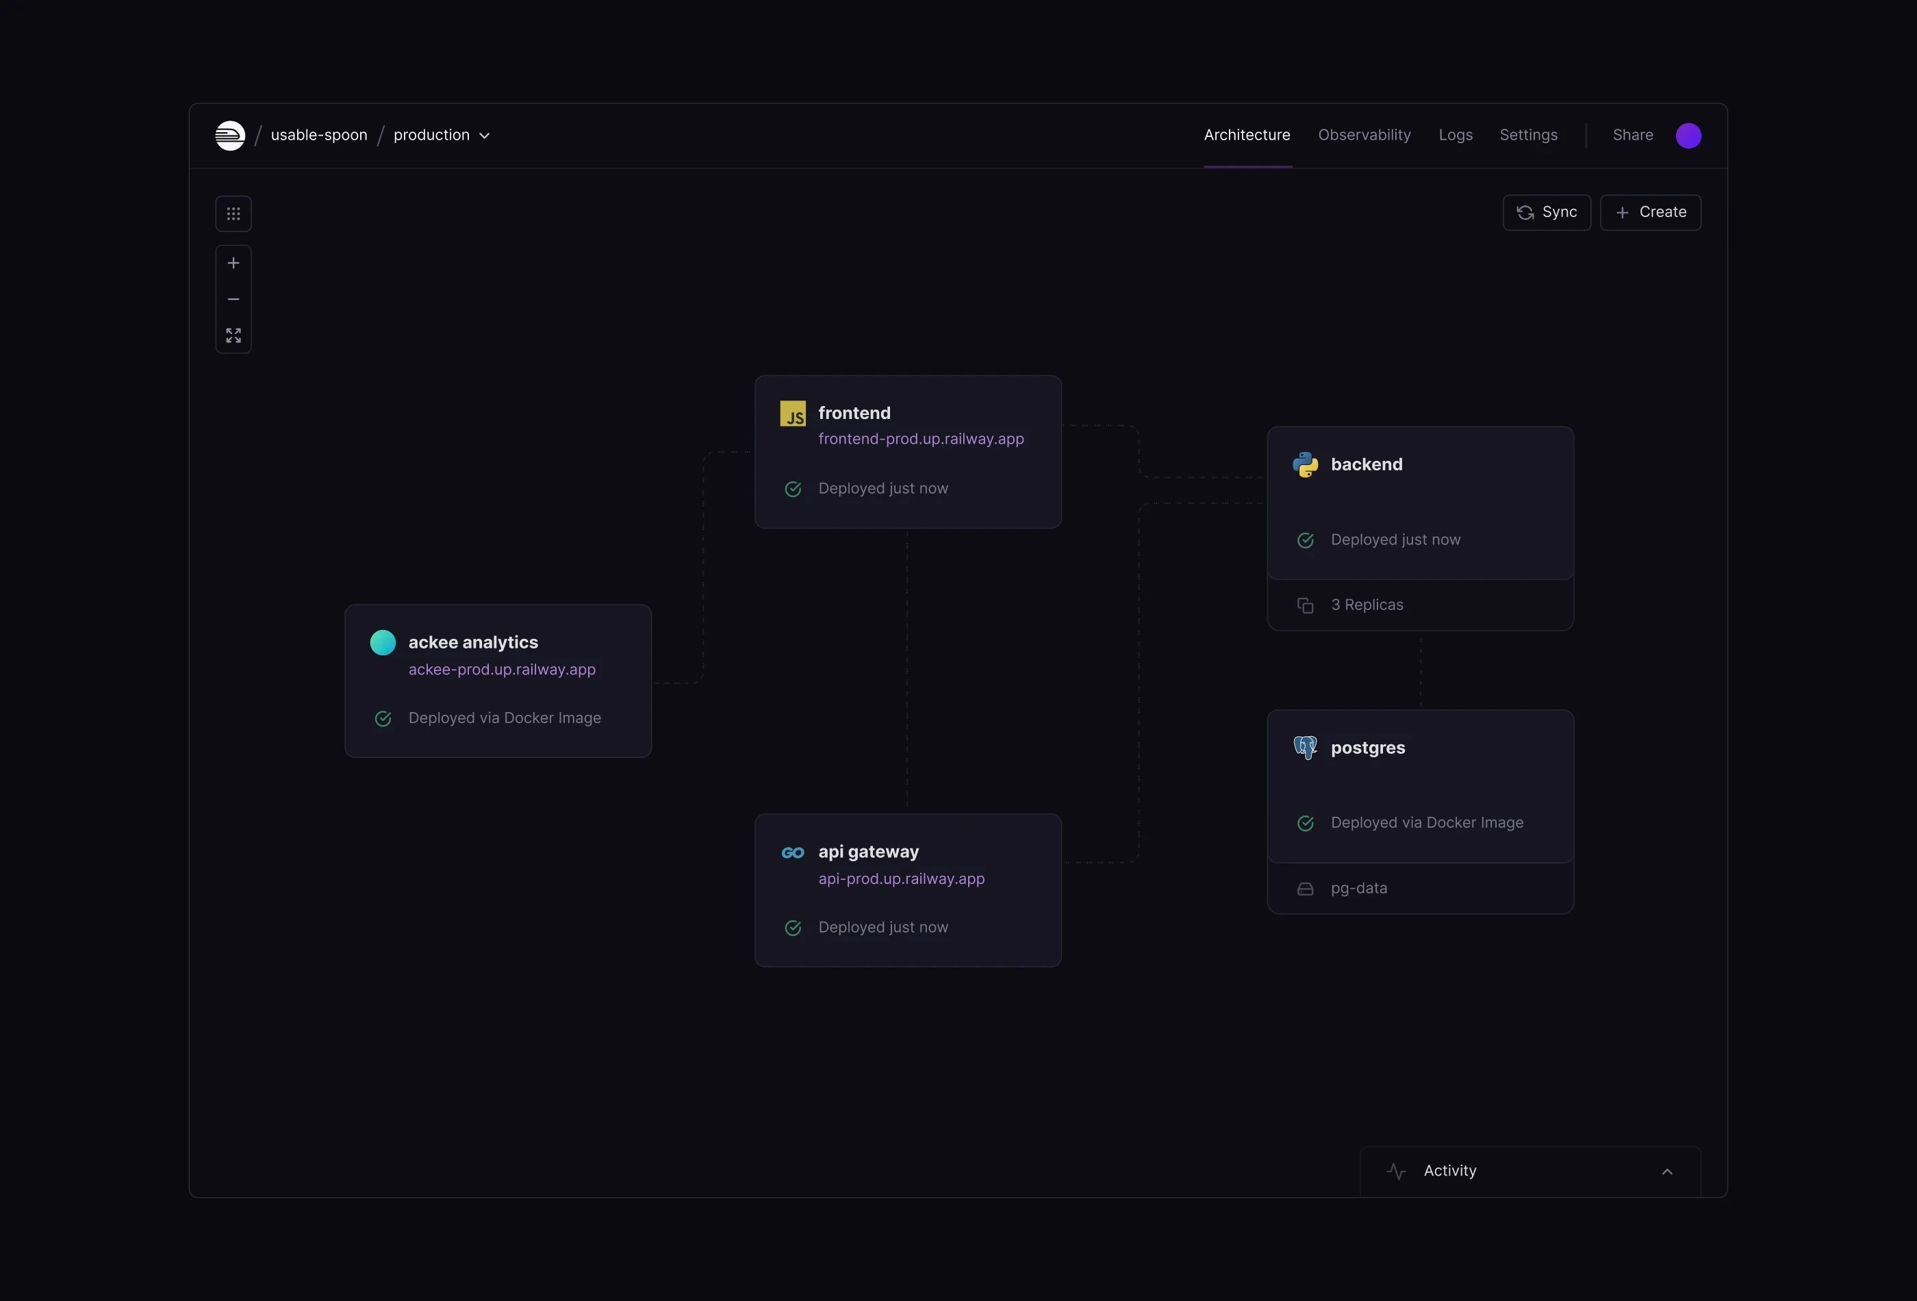1917x1301 pixels.
Task: Click the purple user avatar circle
Action: 1688,136
